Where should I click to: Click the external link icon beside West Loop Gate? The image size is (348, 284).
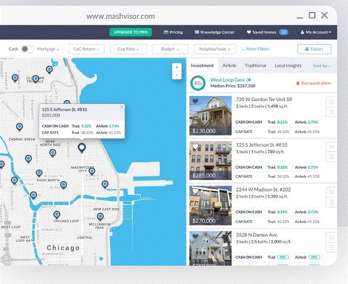pos(249,80)
